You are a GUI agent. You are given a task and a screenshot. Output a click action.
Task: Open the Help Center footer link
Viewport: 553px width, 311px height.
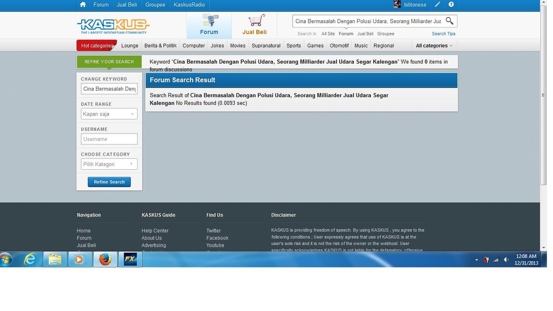pos(155,231)
